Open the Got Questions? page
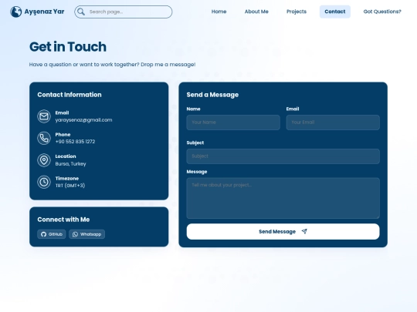 (x=382, y=12)
